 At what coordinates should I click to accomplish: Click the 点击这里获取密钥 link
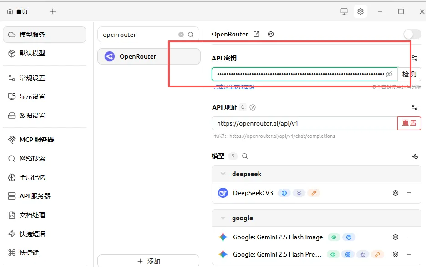(x=234, y=87)
